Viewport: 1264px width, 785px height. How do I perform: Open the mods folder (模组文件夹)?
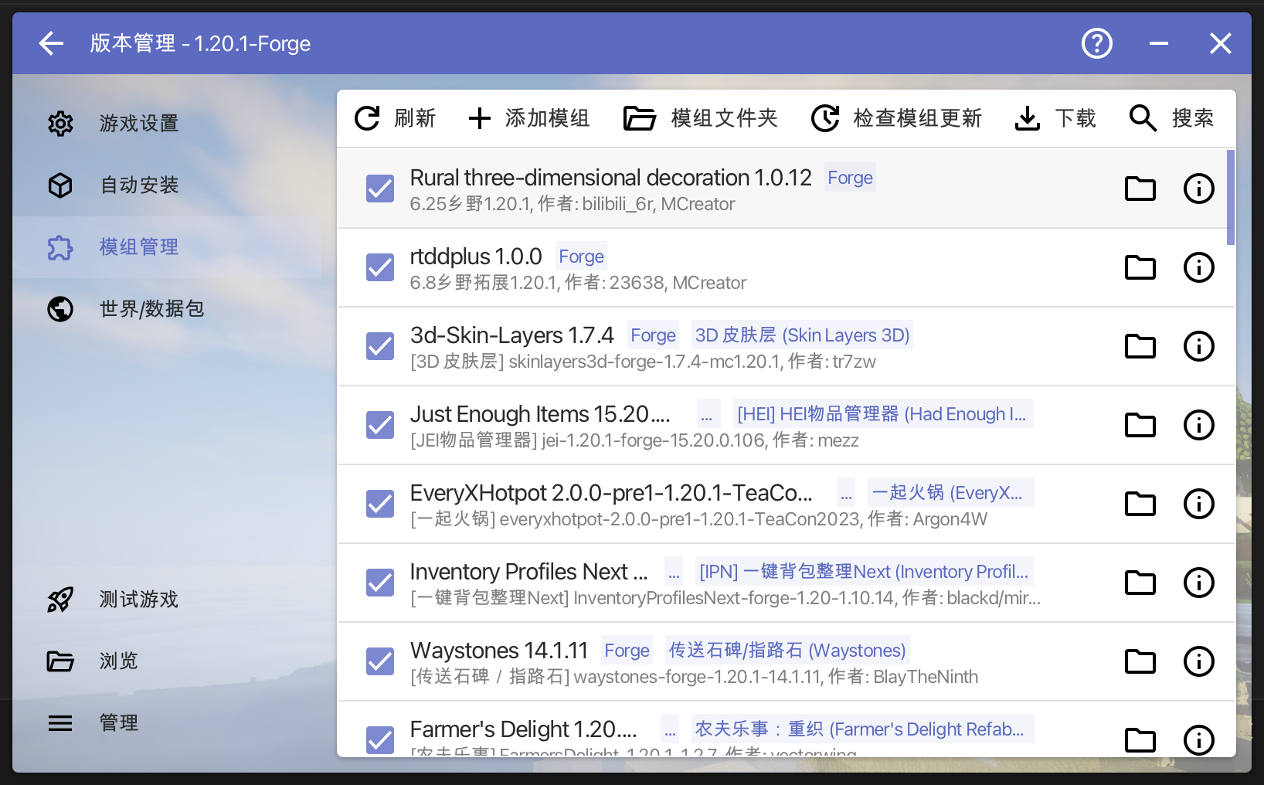pos(700,118)
